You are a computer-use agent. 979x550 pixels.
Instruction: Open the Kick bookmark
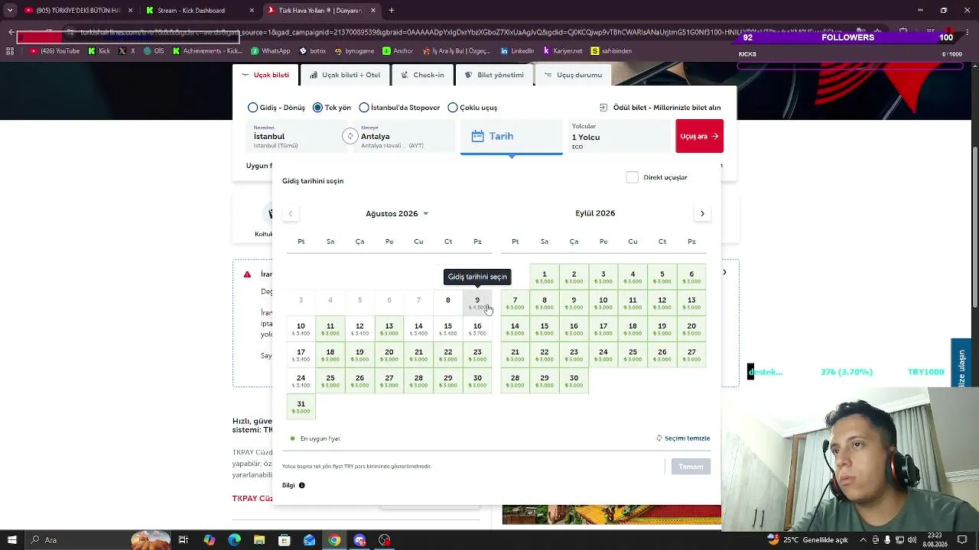click(99, 51)
